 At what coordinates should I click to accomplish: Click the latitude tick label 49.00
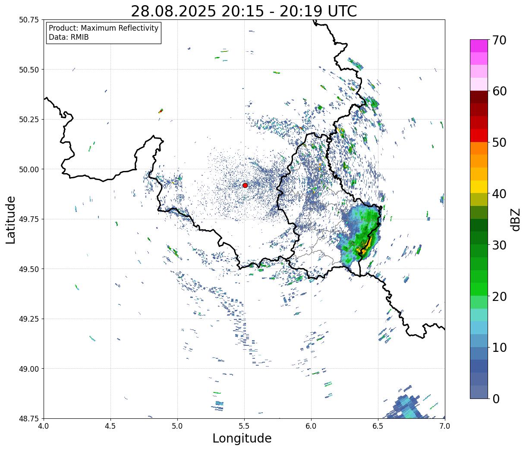(x=29, y=369)
